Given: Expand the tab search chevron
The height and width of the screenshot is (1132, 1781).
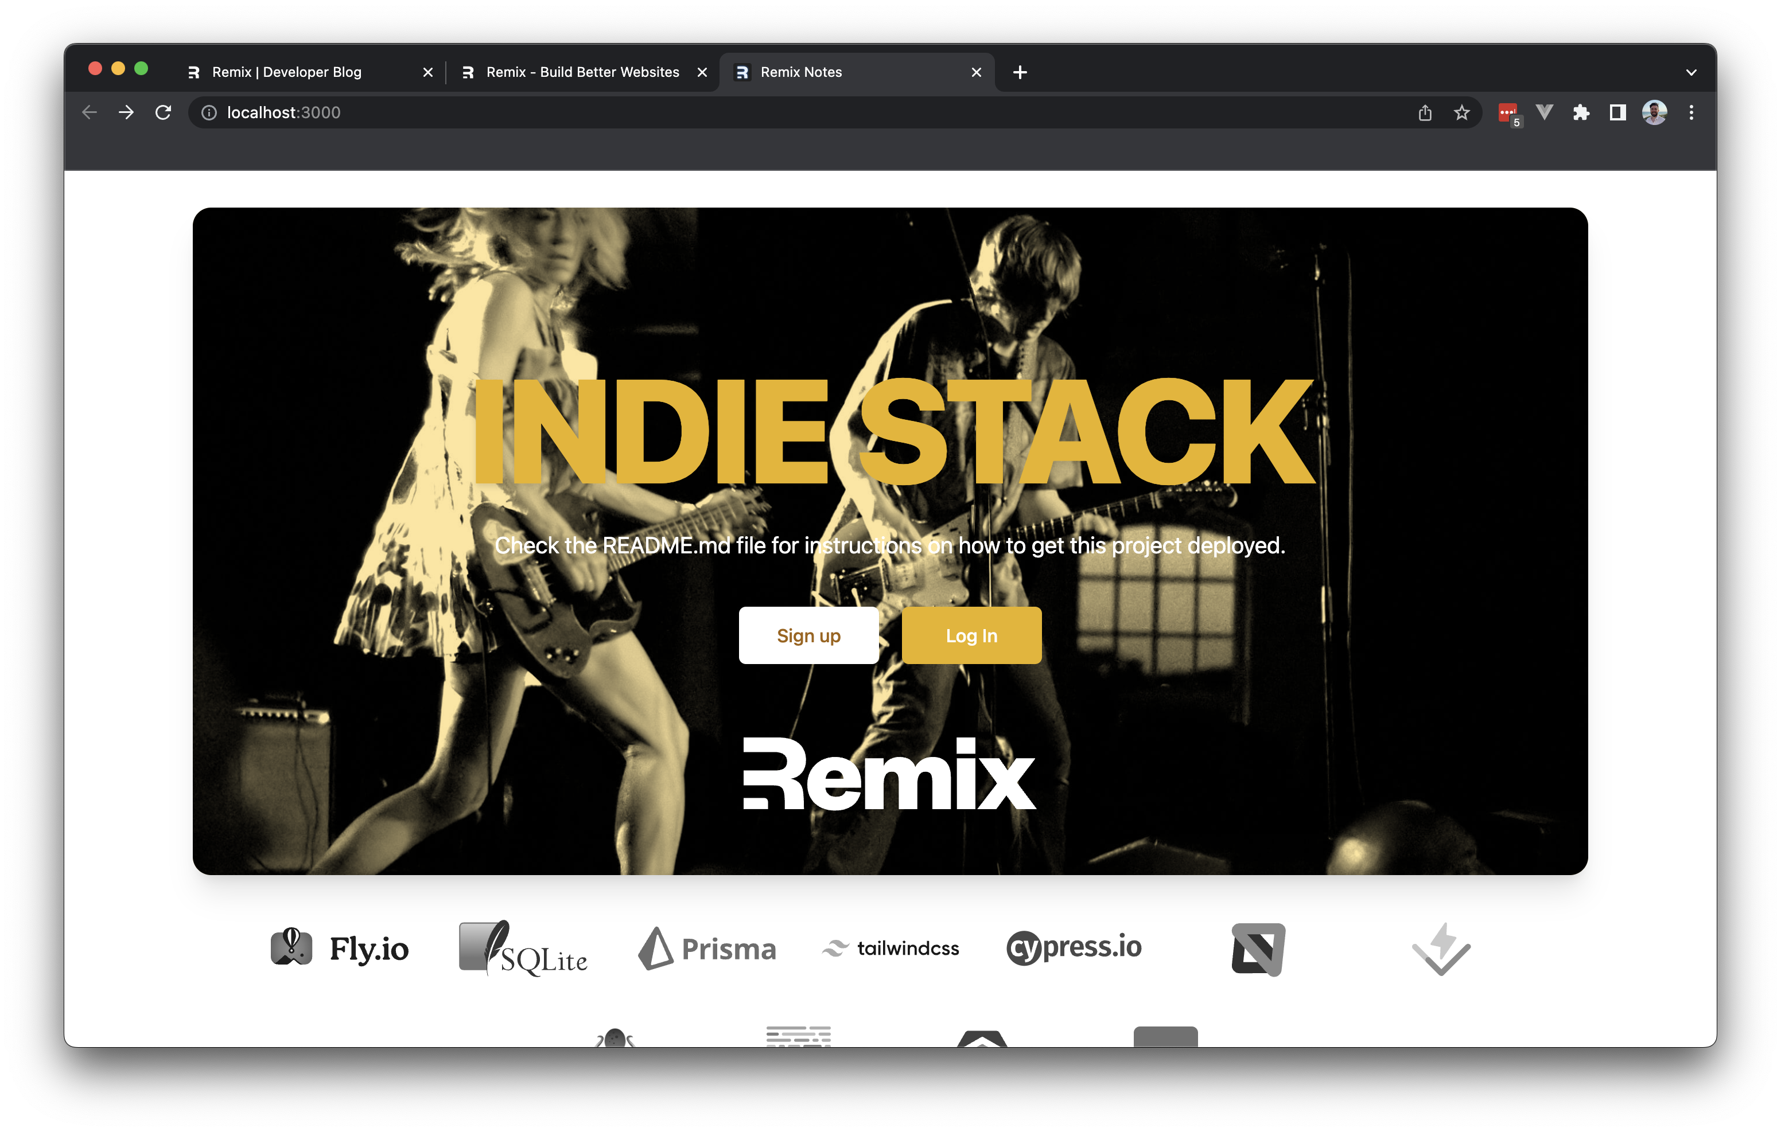Looking at the screenshot, I should pyautogui.click(x=1691, y=72).
